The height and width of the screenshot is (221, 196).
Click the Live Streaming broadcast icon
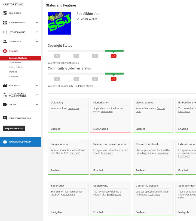coord(5,32)
